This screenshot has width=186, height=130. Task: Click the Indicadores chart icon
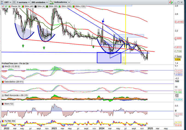coord(51,2)
